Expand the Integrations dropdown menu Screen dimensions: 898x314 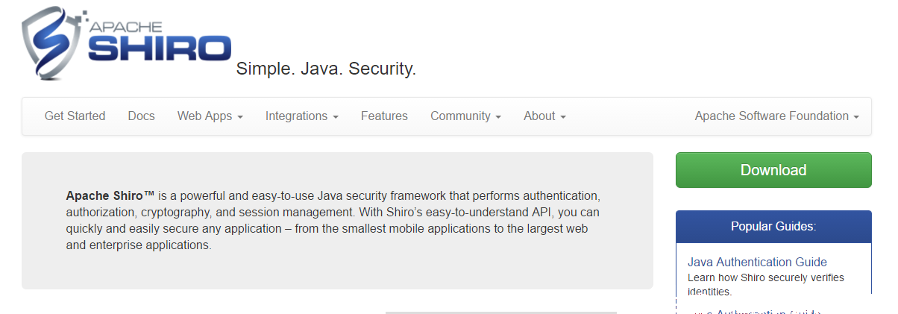[x=302, y=116]
